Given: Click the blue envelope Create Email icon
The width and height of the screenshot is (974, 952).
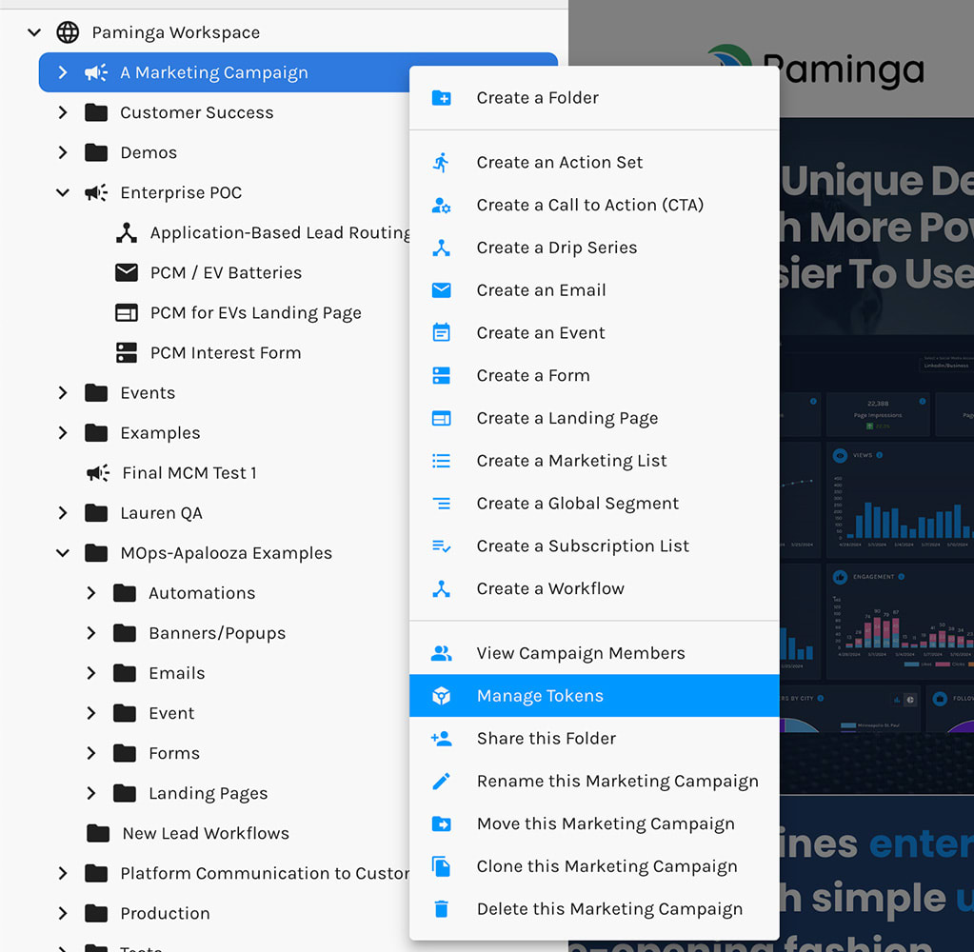Looking at the screenshot, I should click(x=441, y=290).
